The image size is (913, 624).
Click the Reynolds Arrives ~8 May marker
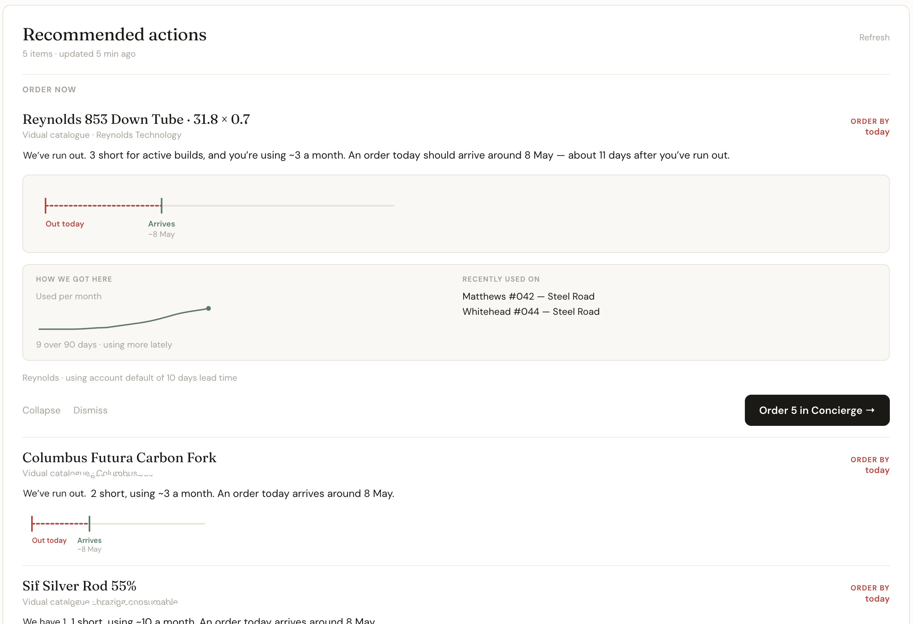coord(161,206)
